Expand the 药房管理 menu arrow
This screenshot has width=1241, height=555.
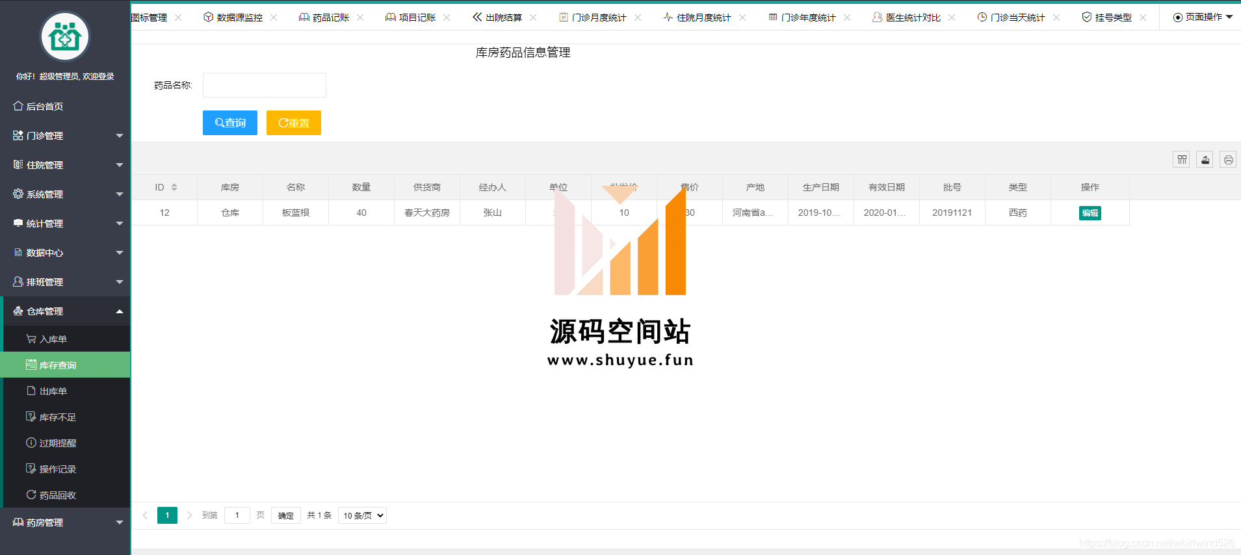pyautogui.click(x=119, y=523)
